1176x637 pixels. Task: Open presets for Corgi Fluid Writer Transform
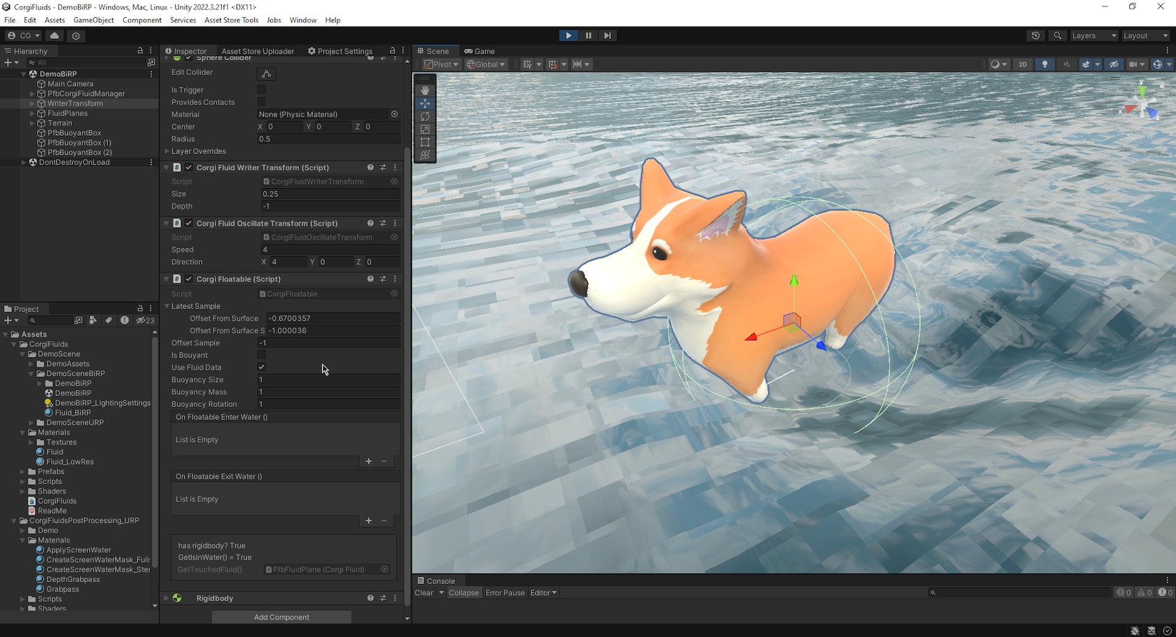pyautogui.click(x=383, y=167)
